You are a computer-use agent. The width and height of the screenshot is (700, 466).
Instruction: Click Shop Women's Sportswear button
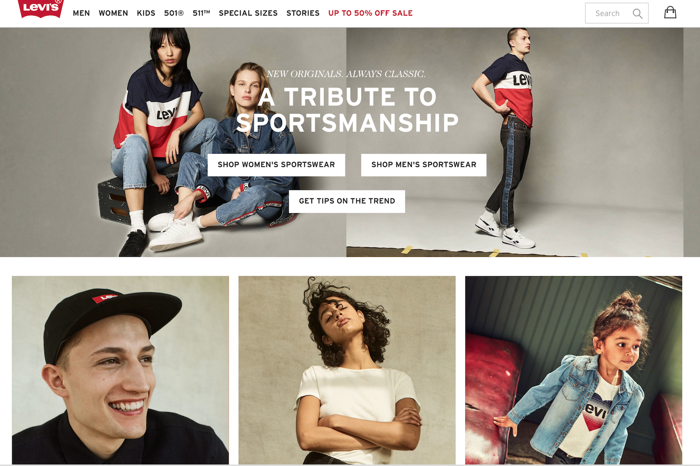click(x=277, y=165)
